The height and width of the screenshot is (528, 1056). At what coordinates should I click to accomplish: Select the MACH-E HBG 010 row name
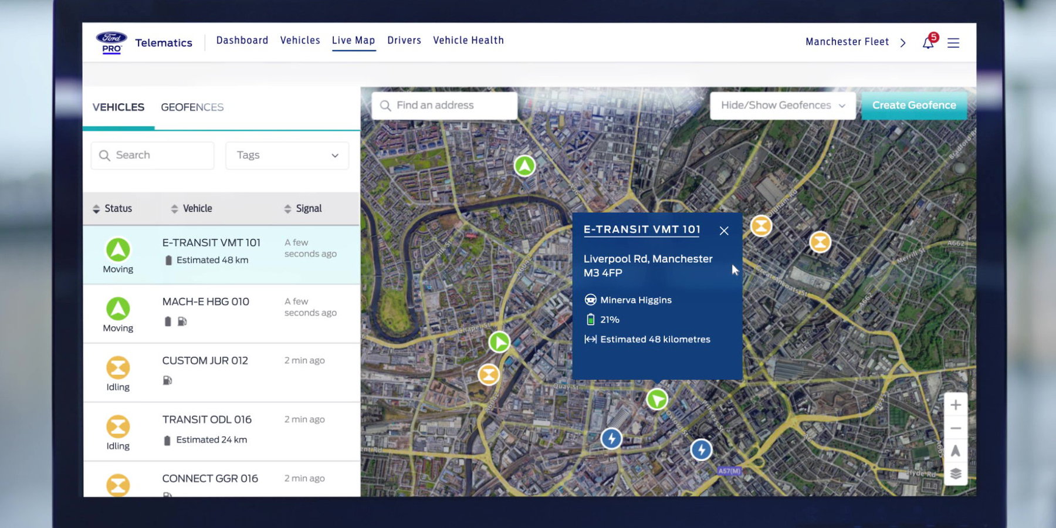tap(206, 302)
